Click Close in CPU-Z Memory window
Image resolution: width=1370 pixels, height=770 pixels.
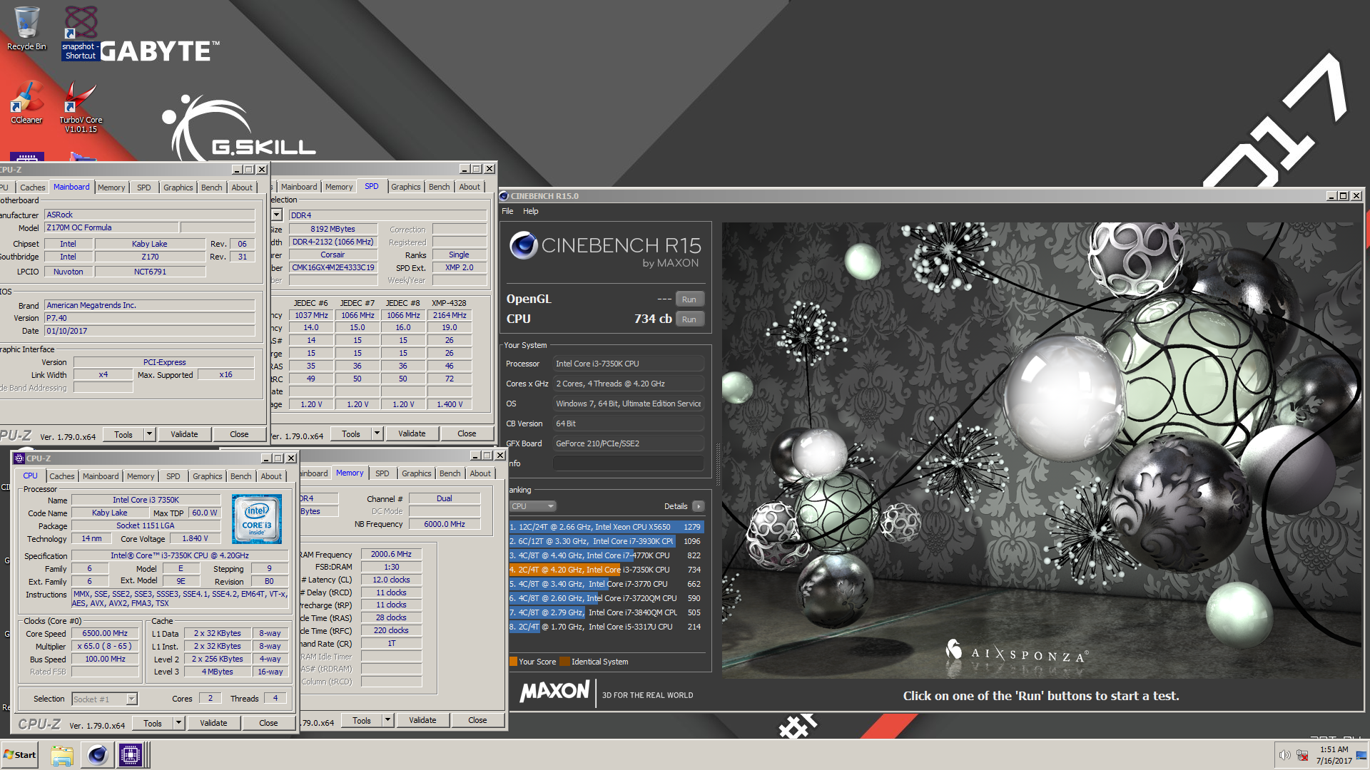tap(477, 720)
